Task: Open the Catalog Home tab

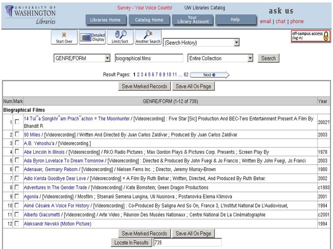Action: click(x=149, y=20)
